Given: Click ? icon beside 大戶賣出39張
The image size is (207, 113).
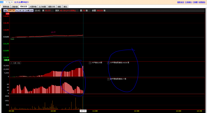Looking at the screenshot, I should [x=90, y=63].
